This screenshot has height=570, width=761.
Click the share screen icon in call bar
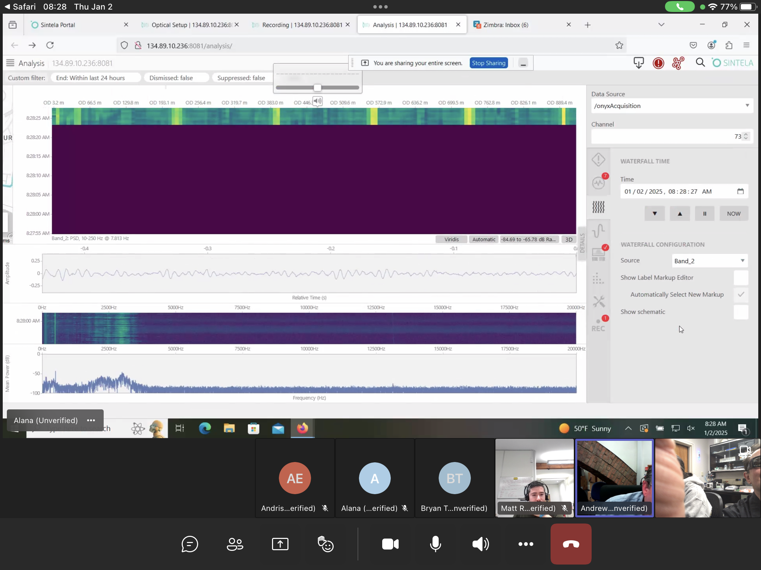280,544
